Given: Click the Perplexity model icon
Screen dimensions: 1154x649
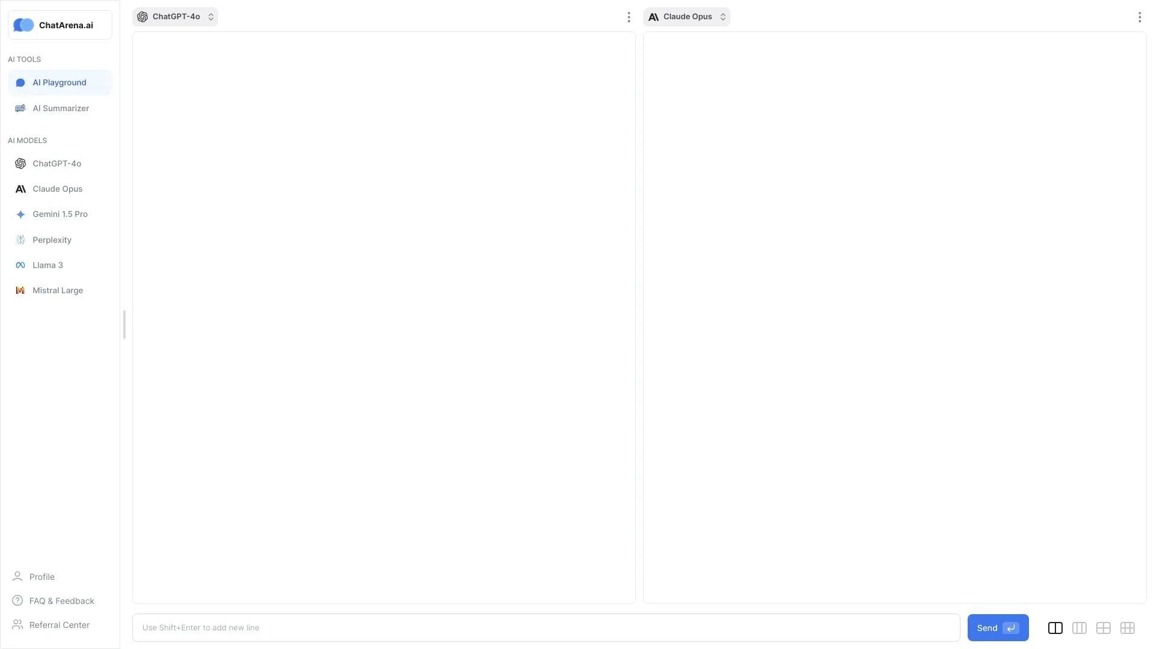Looking at the screenshot, I should pos(20,239).
